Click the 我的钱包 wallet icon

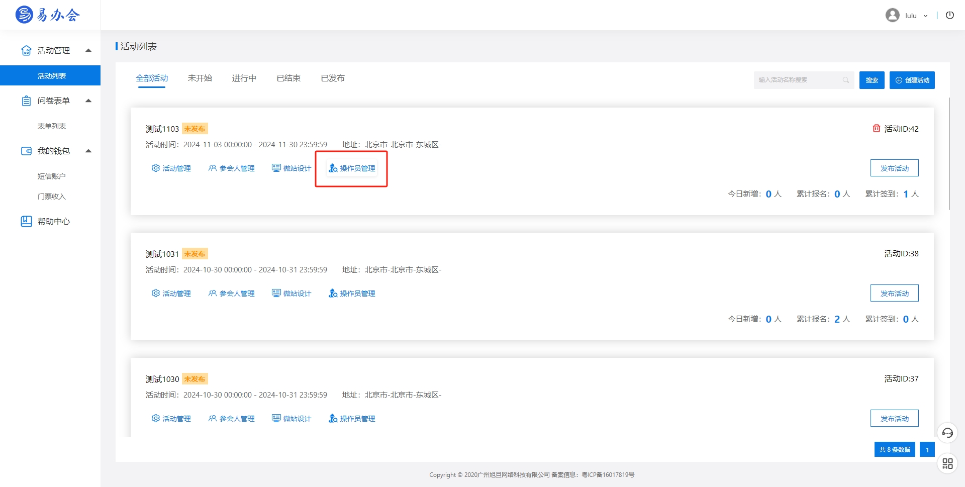pyautogui.click(x=26, y=151)
